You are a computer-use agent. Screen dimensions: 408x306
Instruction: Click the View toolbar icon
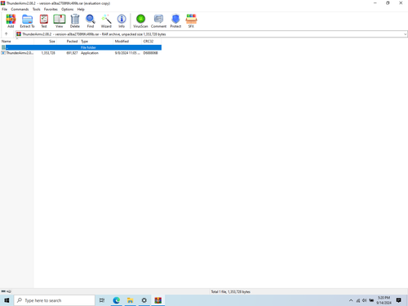(59, 21)
